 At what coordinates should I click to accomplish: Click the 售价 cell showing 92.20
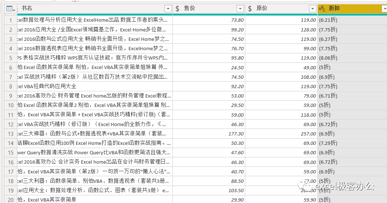pos(209,87)
